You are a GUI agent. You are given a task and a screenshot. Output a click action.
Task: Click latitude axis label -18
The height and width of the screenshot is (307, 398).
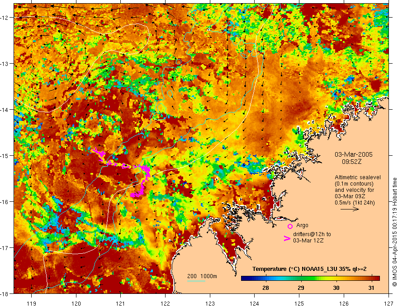(x=5, y=293)
